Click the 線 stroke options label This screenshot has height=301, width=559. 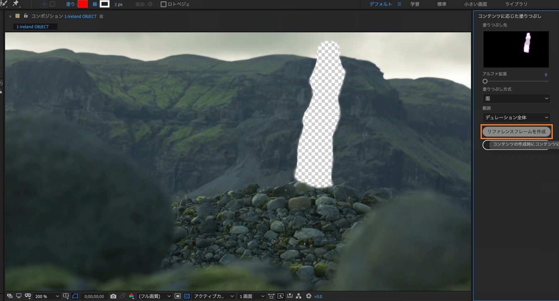click(95, 4)
